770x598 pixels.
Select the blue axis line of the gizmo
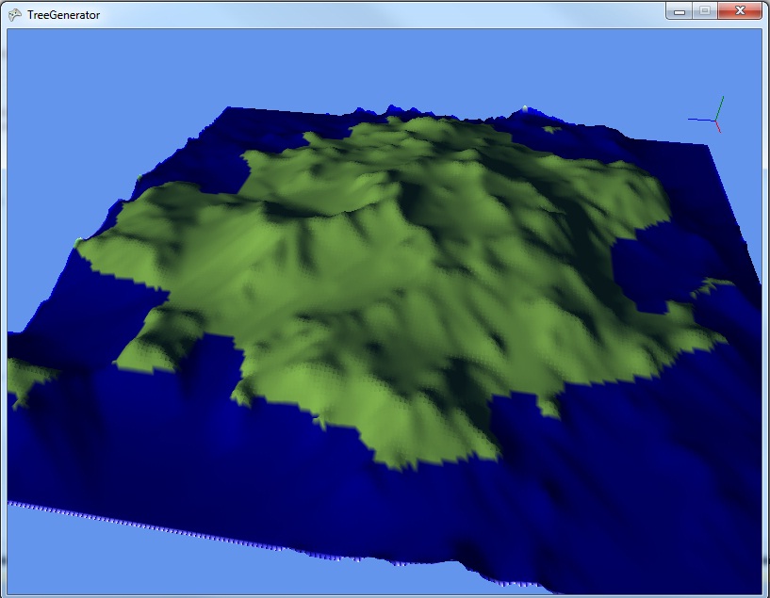699,120
